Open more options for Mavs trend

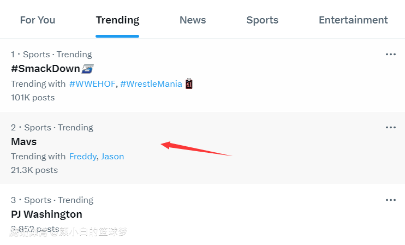[390, 128]
